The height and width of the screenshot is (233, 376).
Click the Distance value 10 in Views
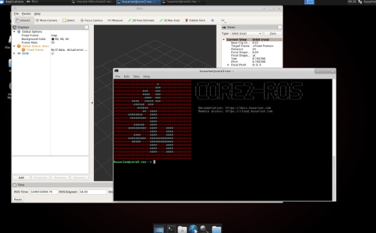[254, 49]
